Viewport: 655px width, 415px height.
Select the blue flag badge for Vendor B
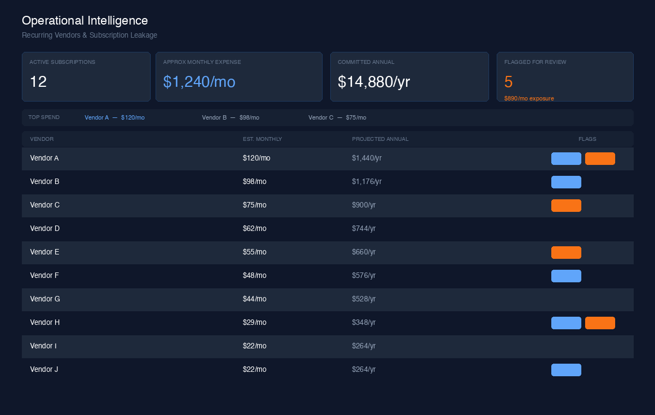[x=566, y=182]
